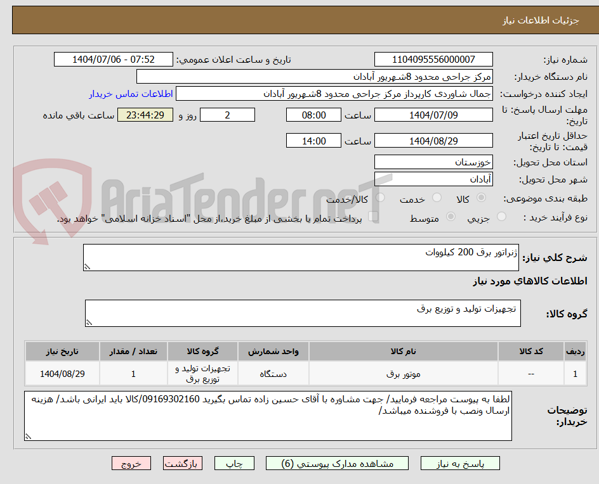The image size is (599, 484).
Task: Click the تاریخ نیاز column header
Action: (x=62, y=351)
